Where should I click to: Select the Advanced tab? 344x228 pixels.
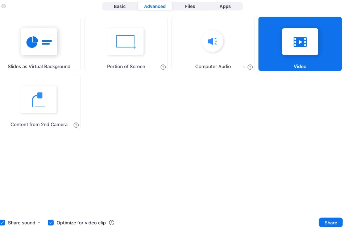(x=155, y=7)
